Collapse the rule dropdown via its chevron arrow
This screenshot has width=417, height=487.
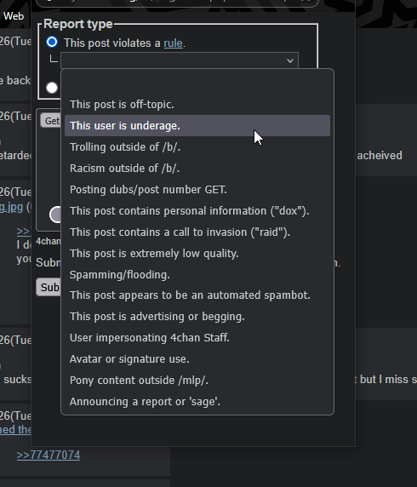click(x=290, y=60)
